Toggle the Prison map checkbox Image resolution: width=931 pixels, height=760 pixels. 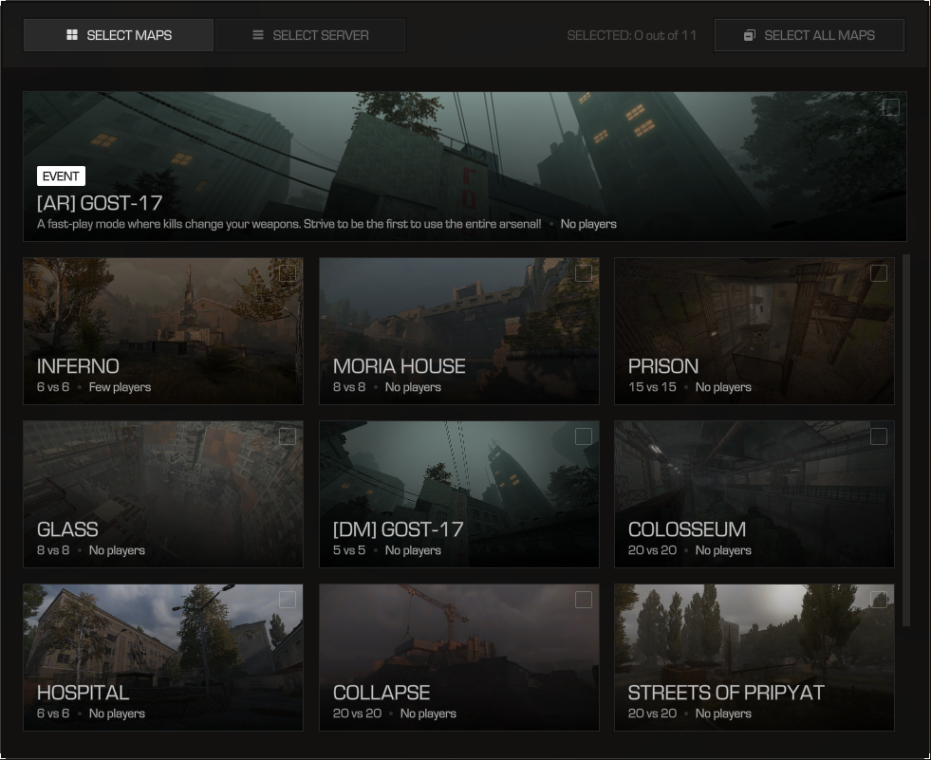(x=879, y=273)
